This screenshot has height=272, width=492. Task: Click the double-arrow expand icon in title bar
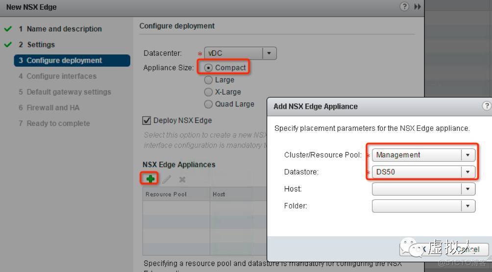point(418,6)
